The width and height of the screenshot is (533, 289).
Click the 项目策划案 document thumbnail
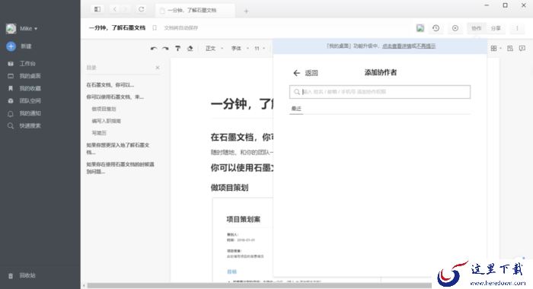coord(243,240)
